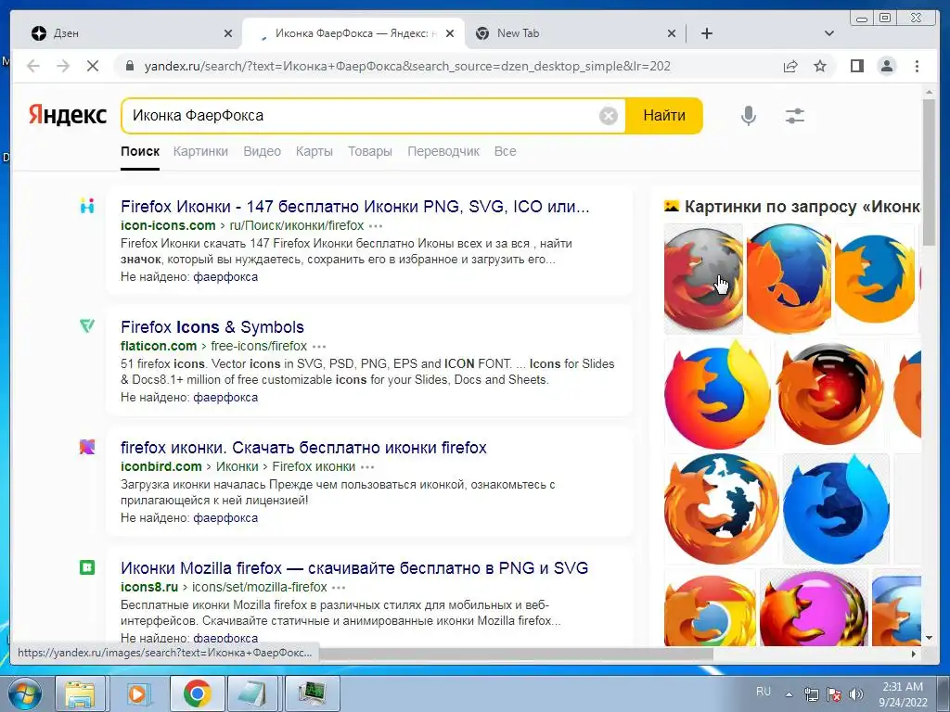
Task: Click the share page icon in address bar
Action: [x=790, y=66]
